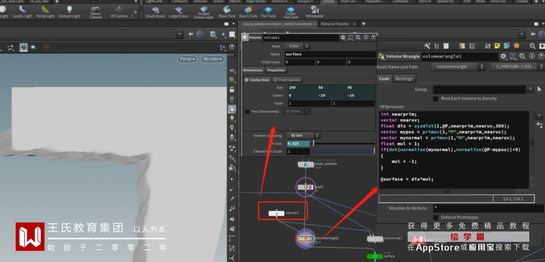Open the Group field dropdown arrow
Viewport: 545px width, 262px height.
[530, 90]
